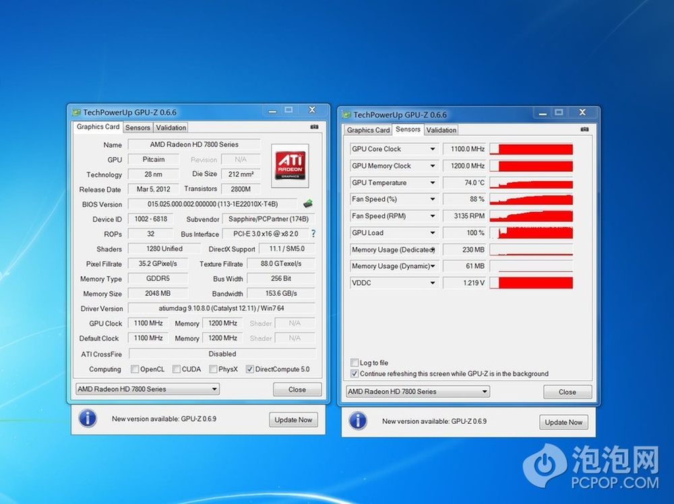Switch to Sensors tab in the left window
The height and width of the screenshot is (504, 674).
[137, 127]
